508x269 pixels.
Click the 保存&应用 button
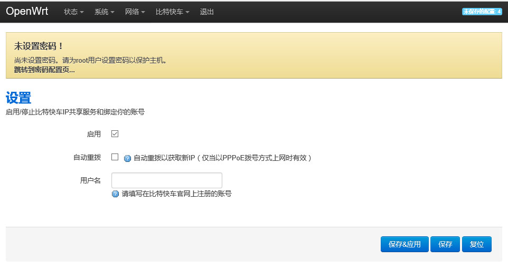pyautogui.click(x=404, y=244)
